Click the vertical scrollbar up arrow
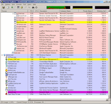 tap(109, 11)
